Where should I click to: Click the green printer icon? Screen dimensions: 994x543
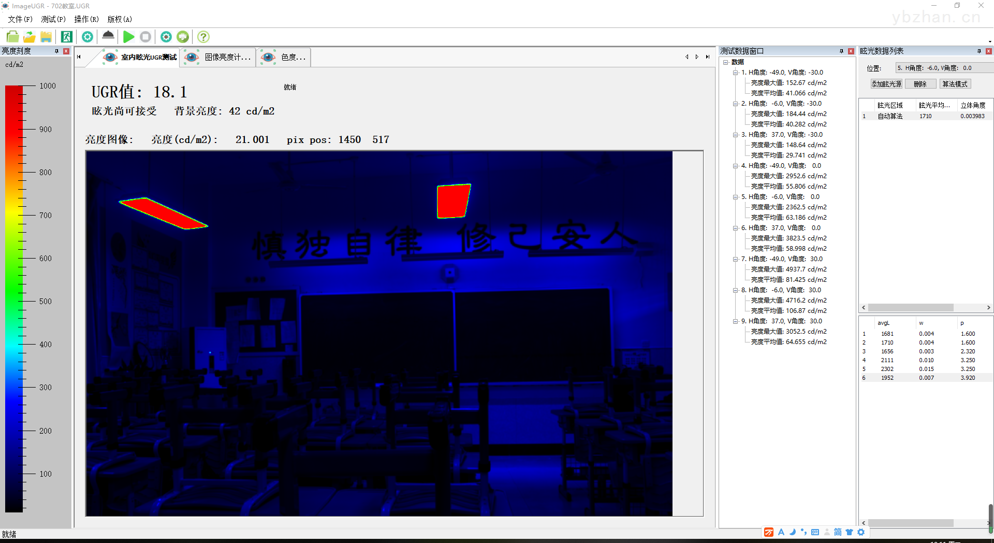pyautogui.click(x=183, y=37)
